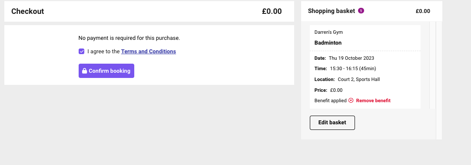The height and width of the screenshot is (165, 471).
Task: Click the Checkout page heading
Action: coord(28,11)
